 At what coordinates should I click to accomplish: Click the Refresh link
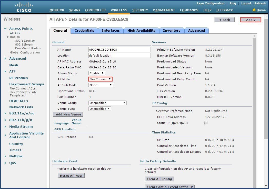click(x=260, y=3)
